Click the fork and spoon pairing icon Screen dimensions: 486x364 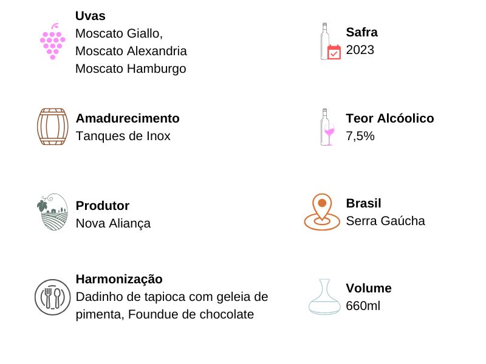[x=53, y=297]
